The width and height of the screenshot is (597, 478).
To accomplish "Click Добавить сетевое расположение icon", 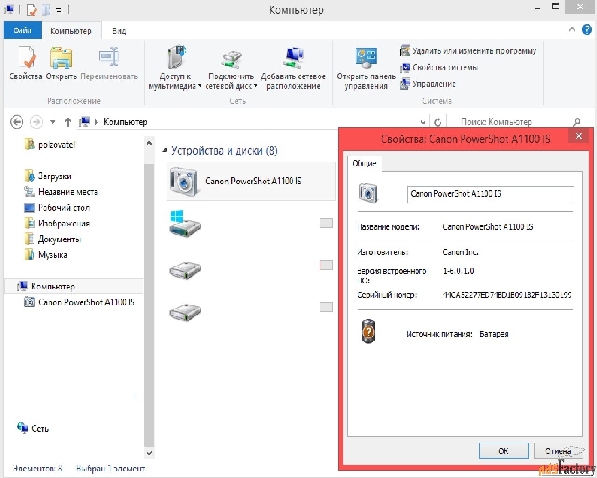I will [293, 68].
